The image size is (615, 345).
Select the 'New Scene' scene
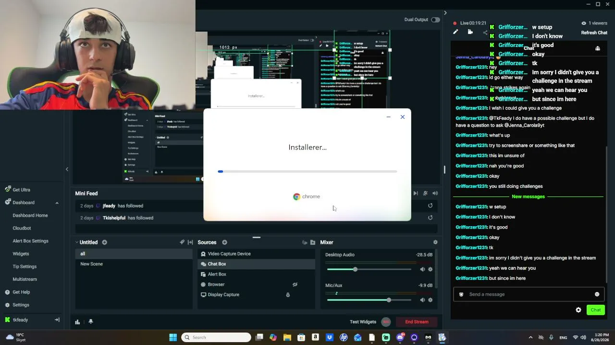pos(134,264)
